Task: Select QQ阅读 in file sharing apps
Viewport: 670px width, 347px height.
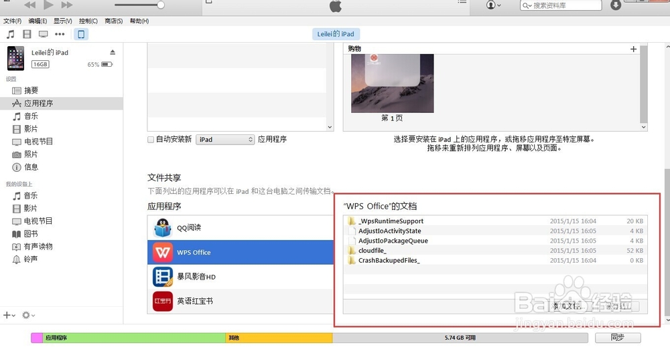Action: (240, 227)
